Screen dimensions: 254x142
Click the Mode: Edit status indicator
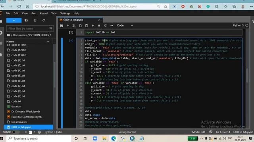point(198,132)
